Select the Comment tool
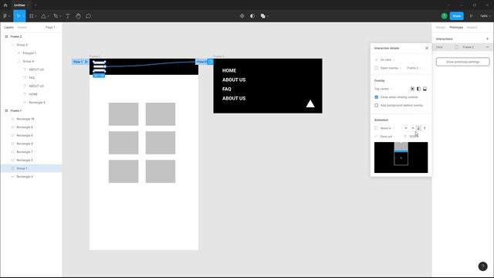The height and width of the screenshot is (278, 494). (x=89, y=15)
